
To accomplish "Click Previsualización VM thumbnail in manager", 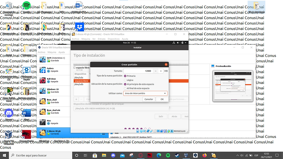I will pos(233,86).
